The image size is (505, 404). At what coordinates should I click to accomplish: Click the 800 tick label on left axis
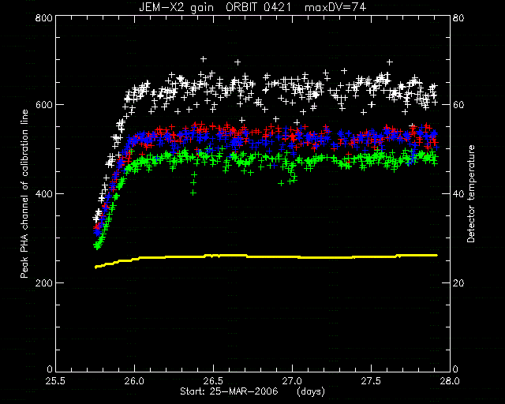tap(44, 17)
